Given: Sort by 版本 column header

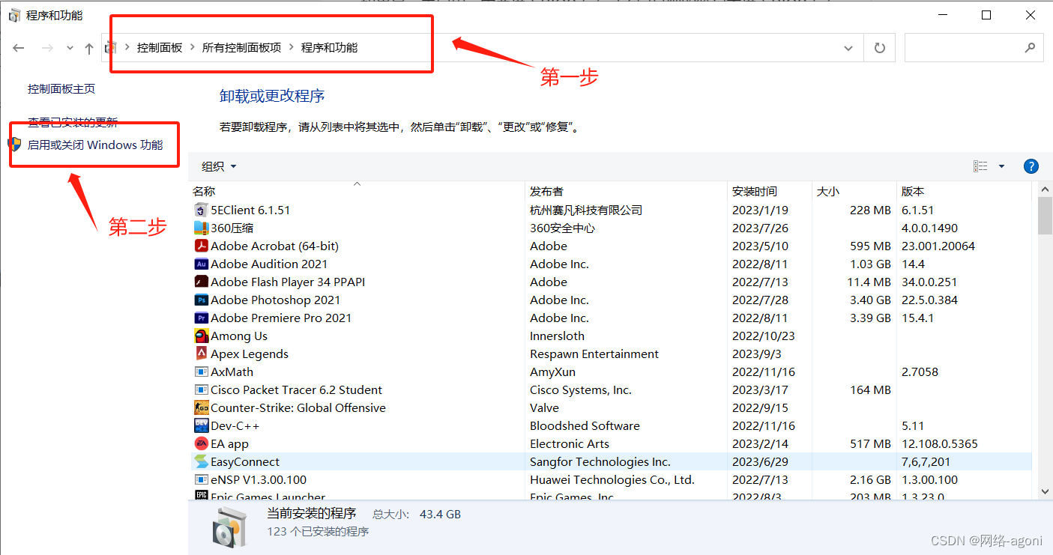Looking at the screenshot, I should tap(965, 191).
